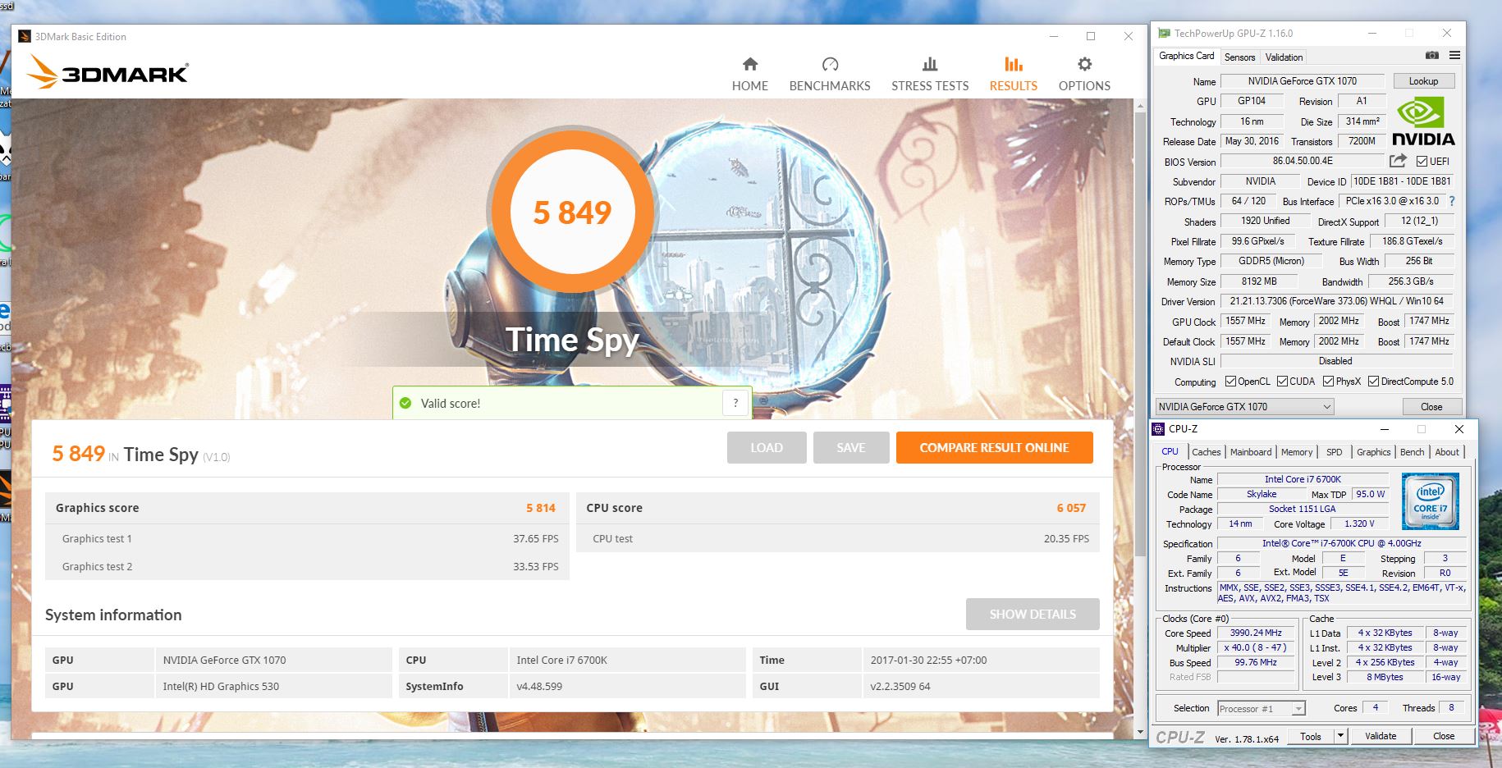Click the BIOS share/export icon
The width and height of the screenshot is (1502, 768).
coord(1399,161)
